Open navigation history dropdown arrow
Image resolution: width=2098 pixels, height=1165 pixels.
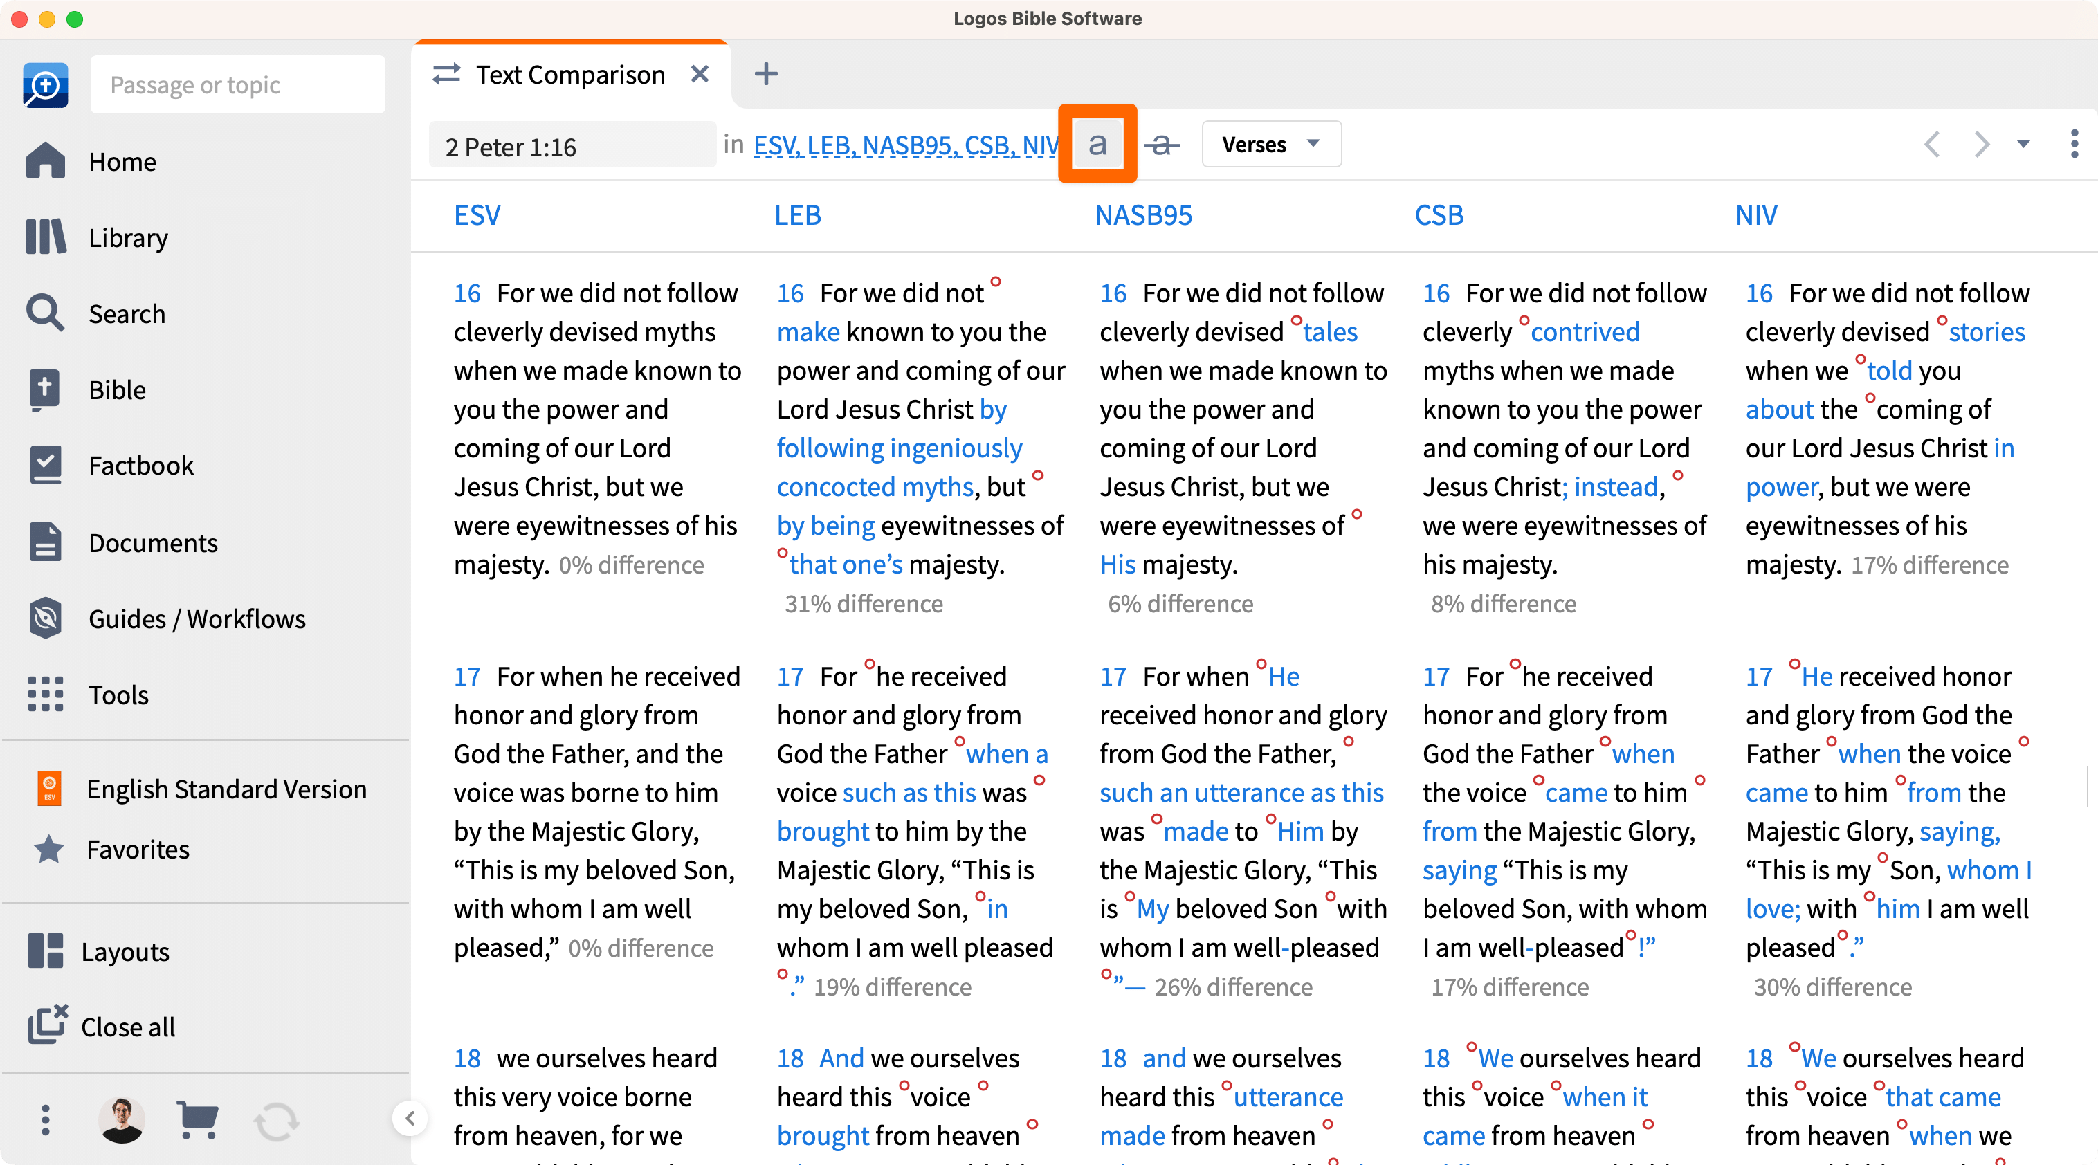(x=2023, y=144)
